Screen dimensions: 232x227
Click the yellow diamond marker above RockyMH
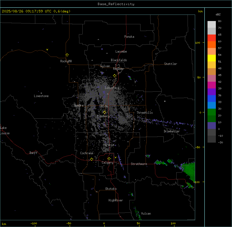coord(67,55)
